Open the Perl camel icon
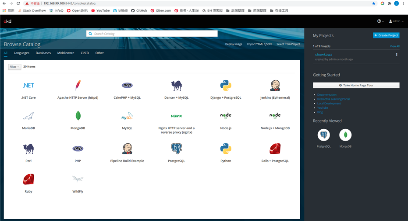 click(28, 149)
